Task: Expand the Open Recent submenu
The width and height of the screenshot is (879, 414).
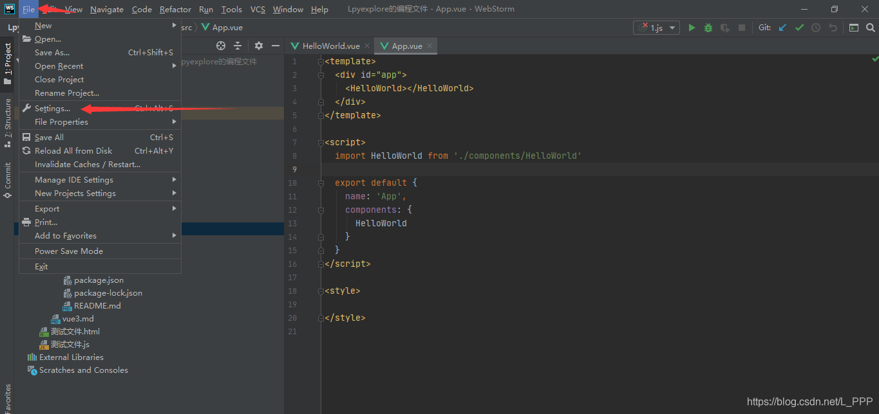Action: click(100, 66)
